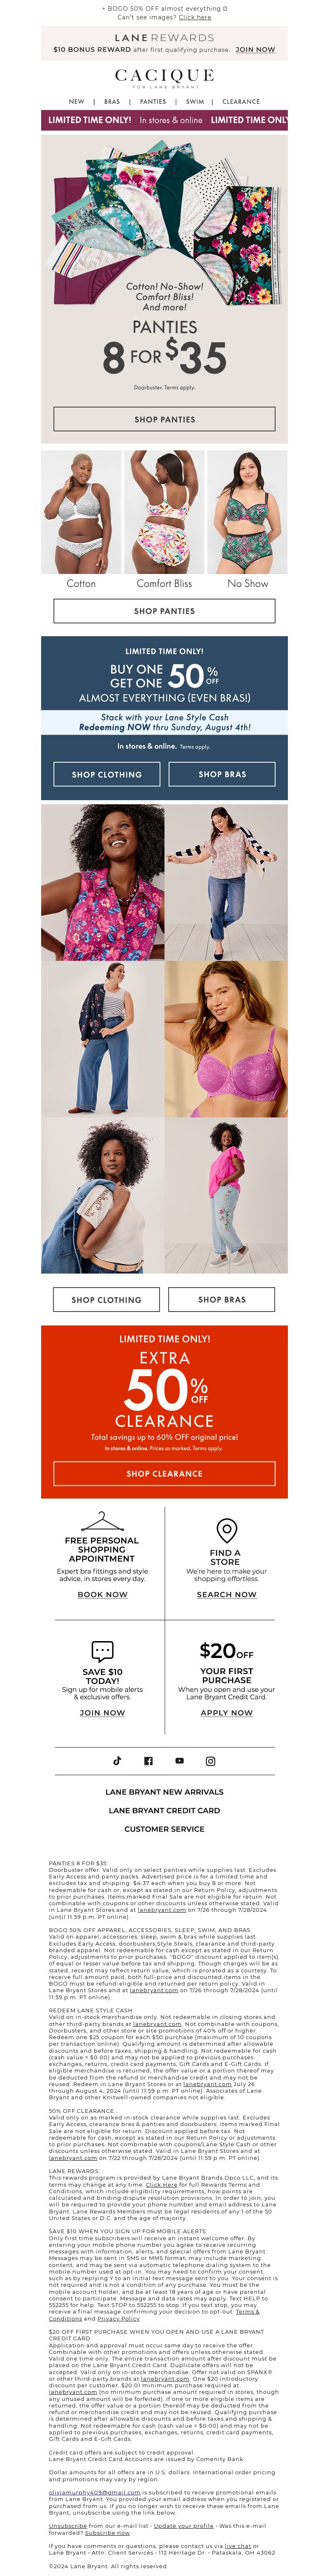Click the SHOP CLEARANCE button

pyautogui.click(x=164, y=1473)
